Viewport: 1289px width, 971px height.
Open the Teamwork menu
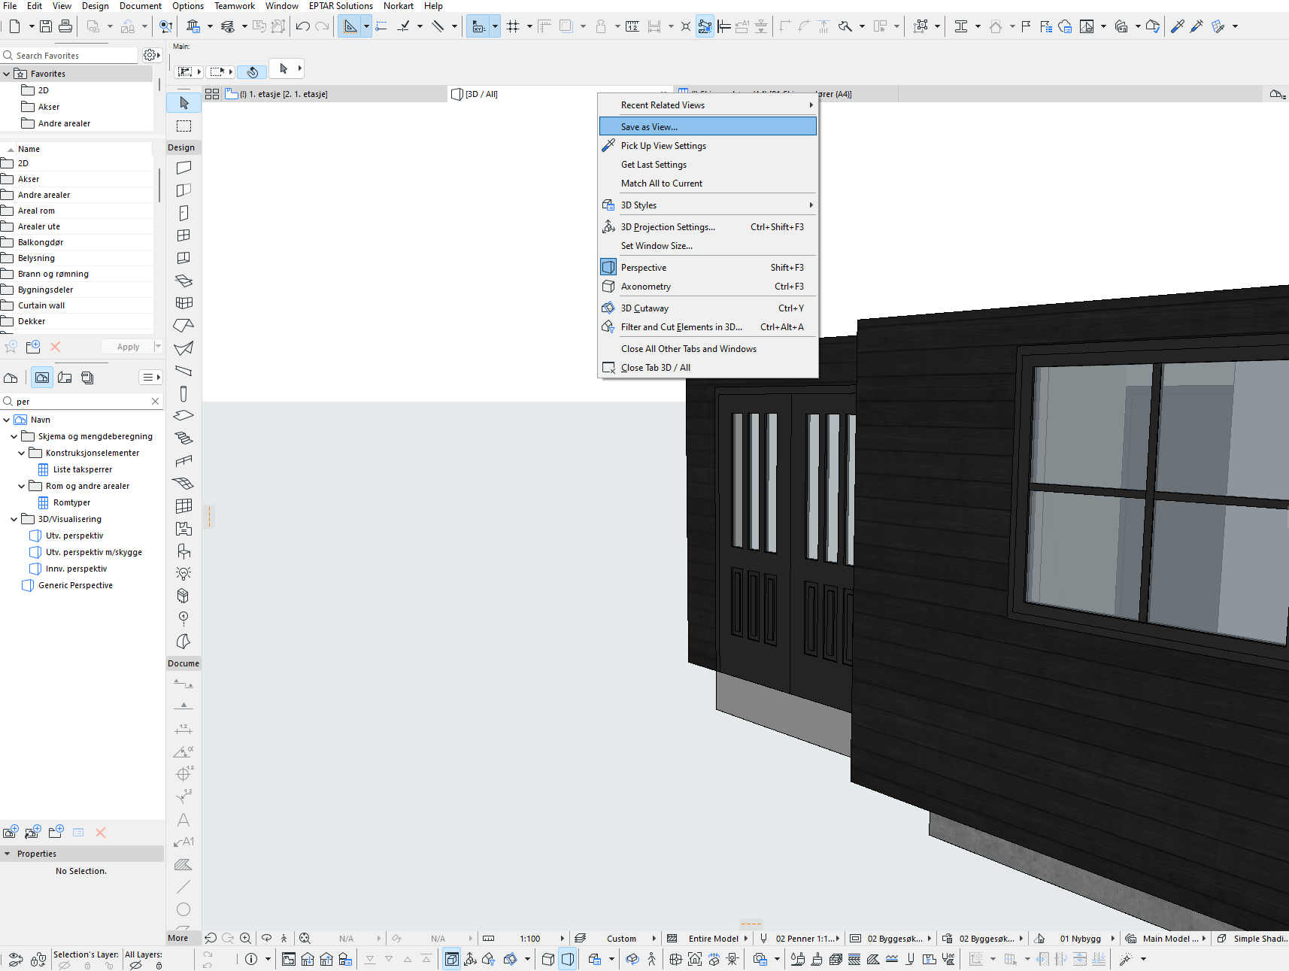coord(235,6)
